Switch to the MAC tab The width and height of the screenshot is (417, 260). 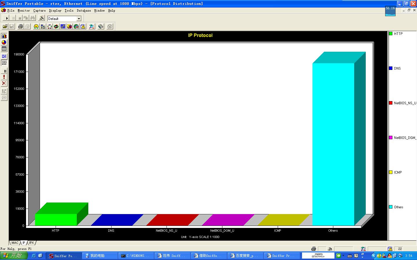[x=15, y=243]
